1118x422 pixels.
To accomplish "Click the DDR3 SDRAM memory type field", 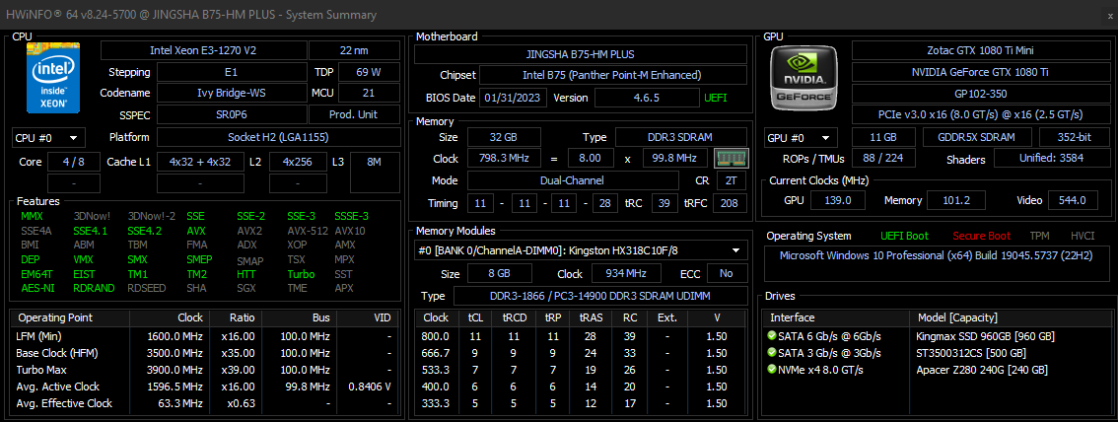I will pyautogui.click(x=681, y=137).
